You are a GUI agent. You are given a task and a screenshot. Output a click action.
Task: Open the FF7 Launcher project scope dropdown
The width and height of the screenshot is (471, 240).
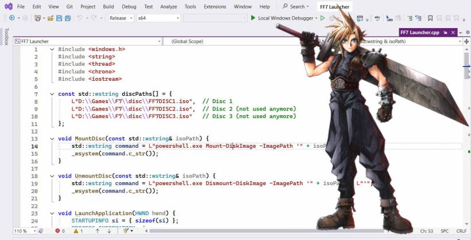pos(88,41)
